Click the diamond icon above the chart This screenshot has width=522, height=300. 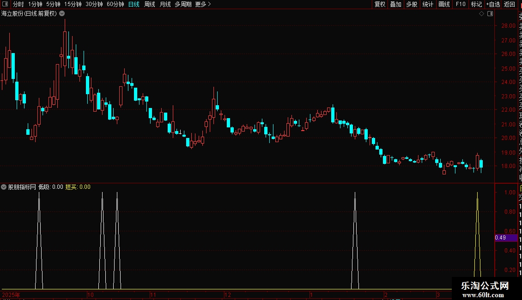point(481,14)
